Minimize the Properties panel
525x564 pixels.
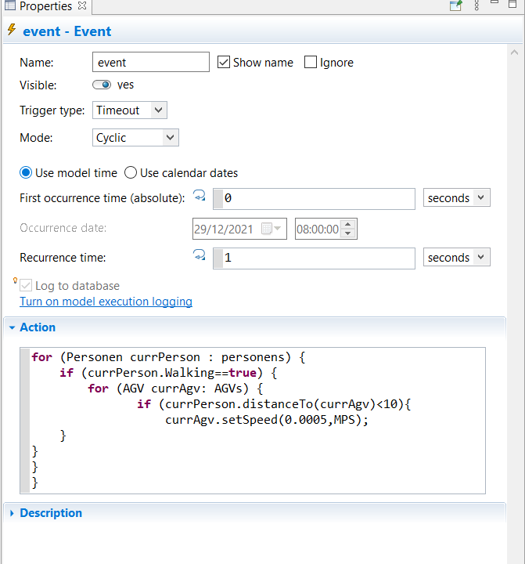(494, 2)
